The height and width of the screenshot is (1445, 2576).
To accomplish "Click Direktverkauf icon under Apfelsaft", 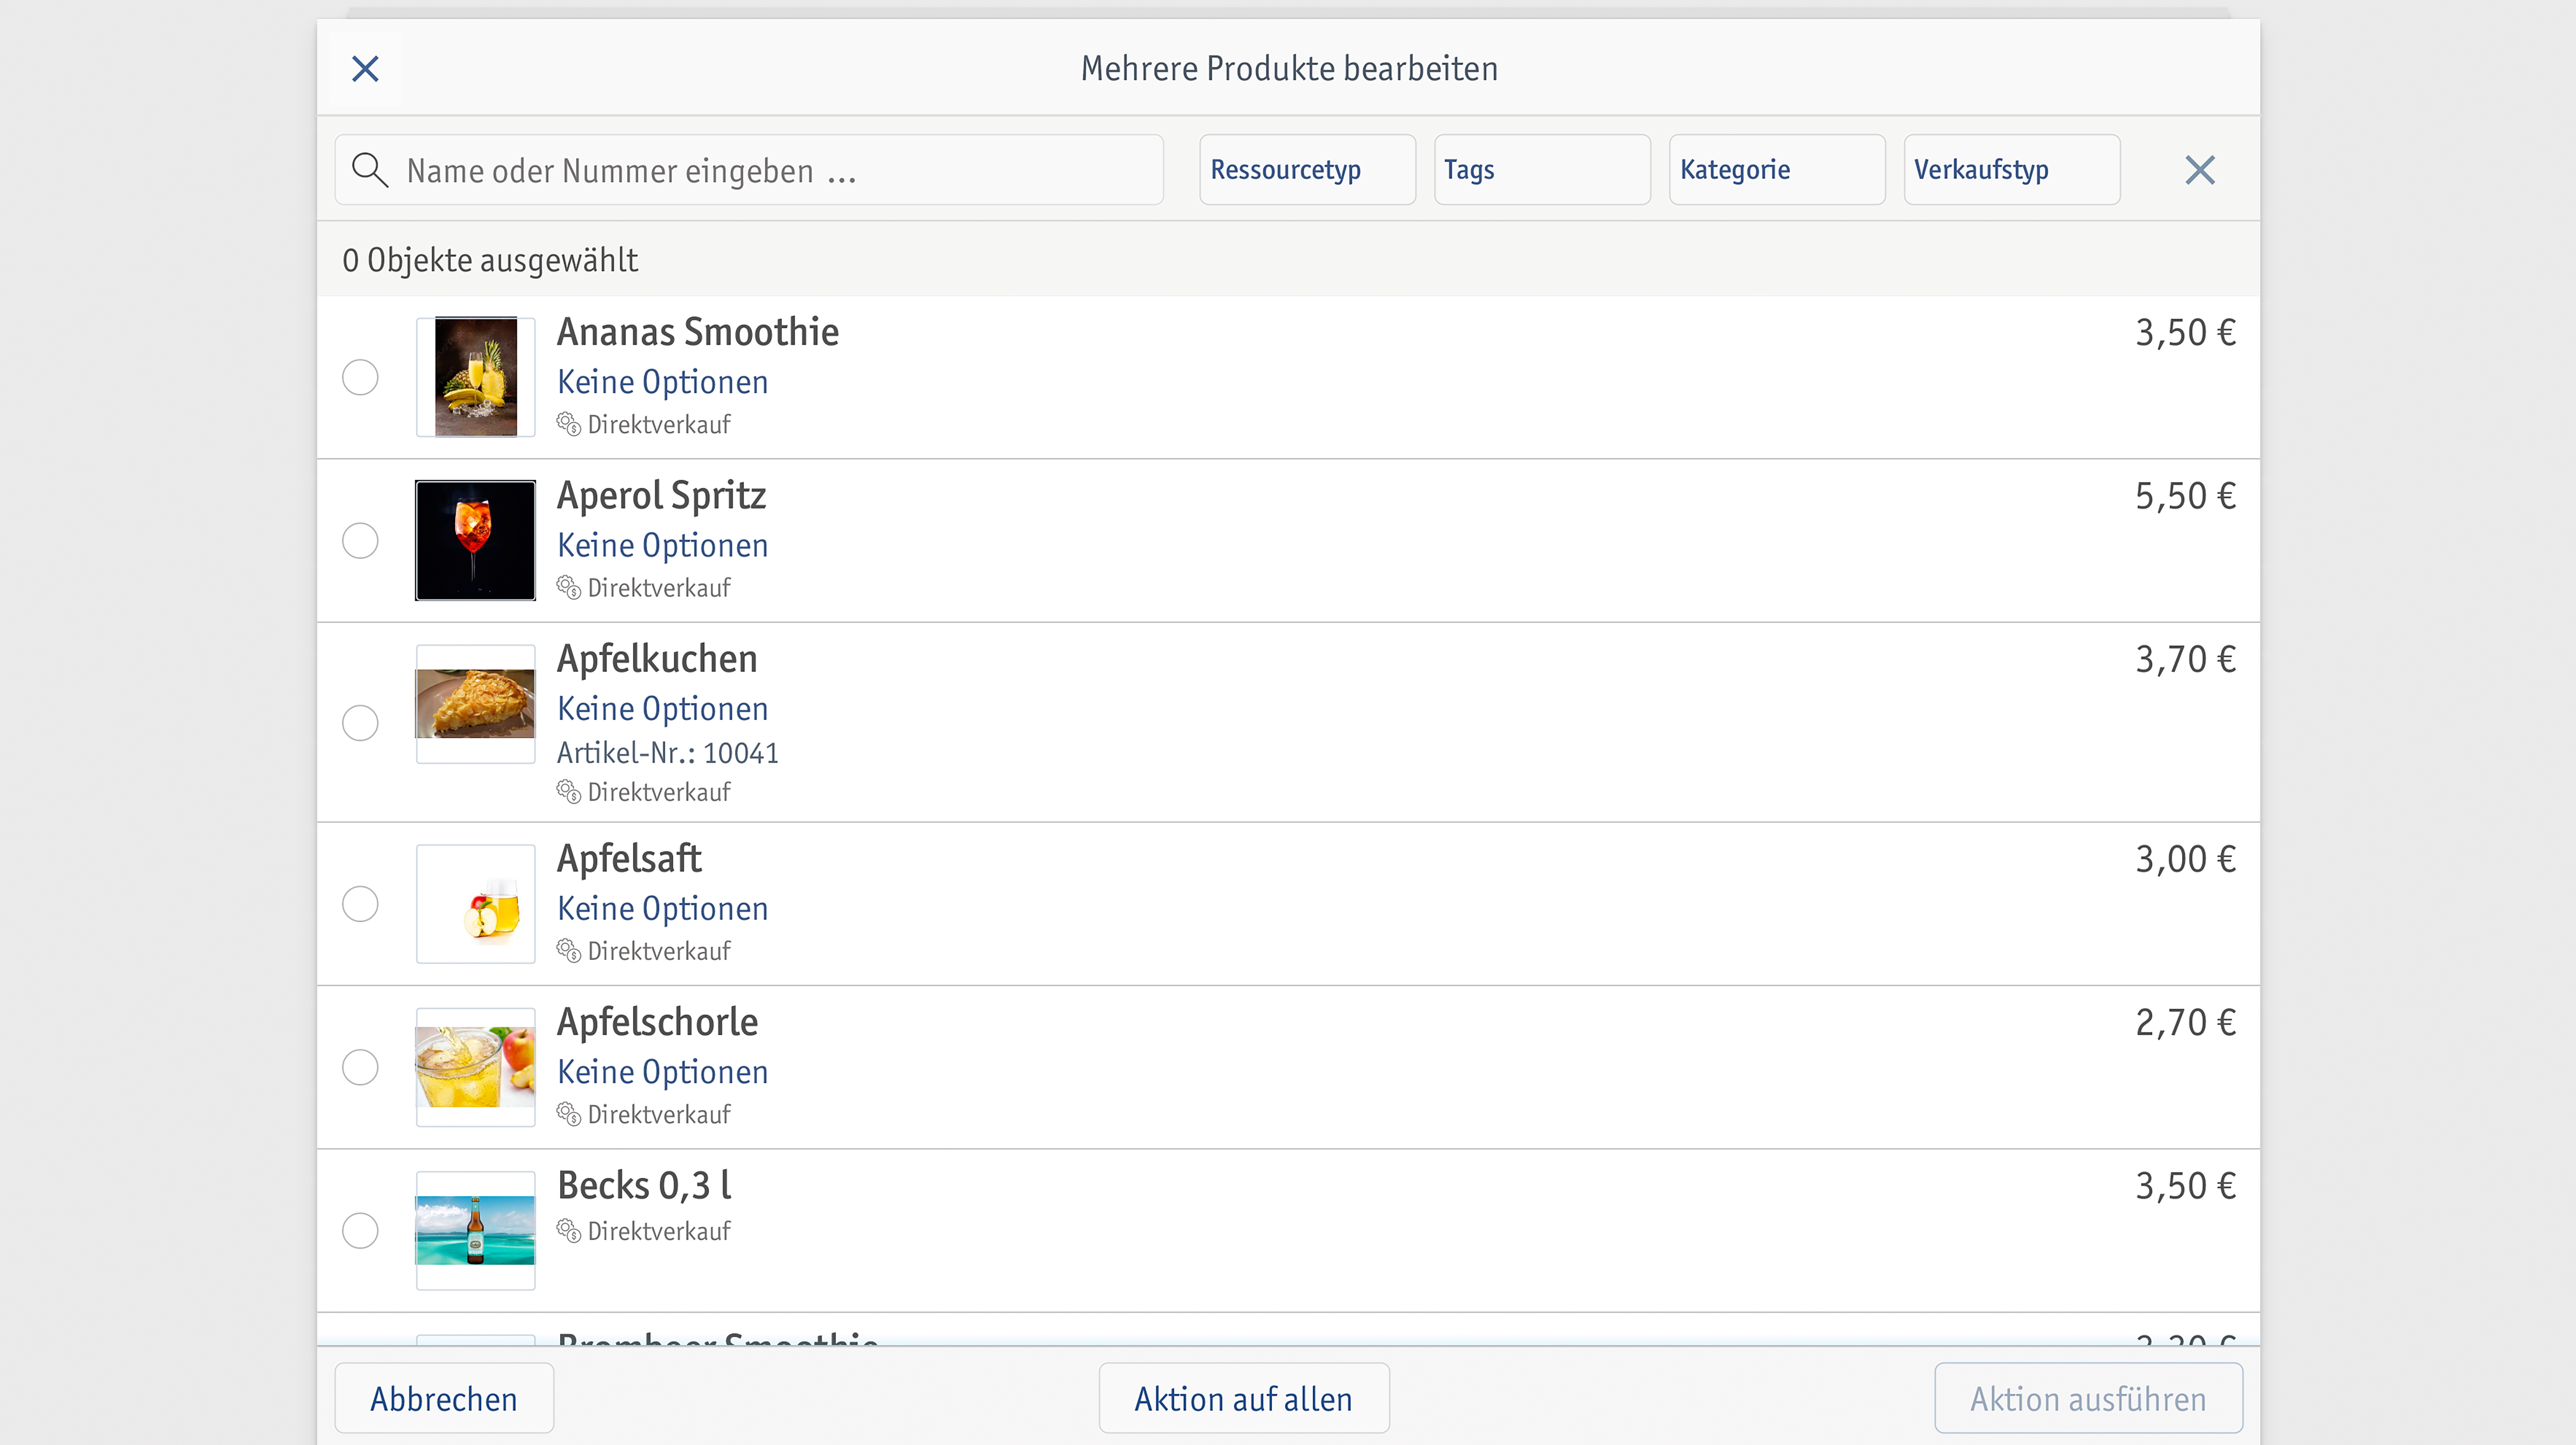I will coord(569,951).
